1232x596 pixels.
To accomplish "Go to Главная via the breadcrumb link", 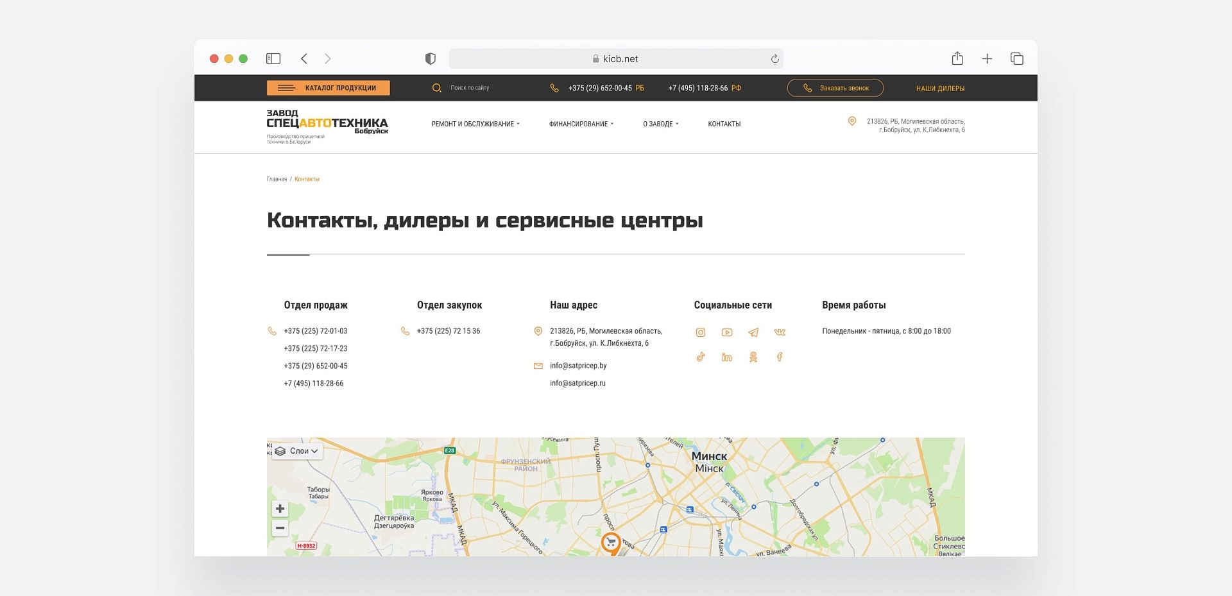I will 277,179.
